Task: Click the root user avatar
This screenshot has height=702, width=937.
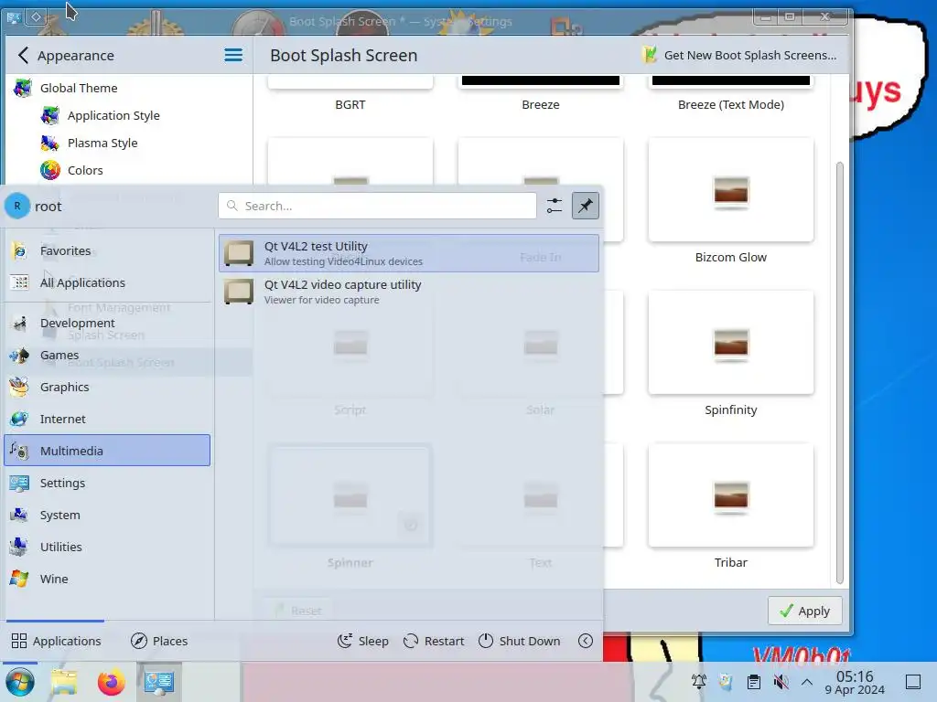Action: point(17,206)
